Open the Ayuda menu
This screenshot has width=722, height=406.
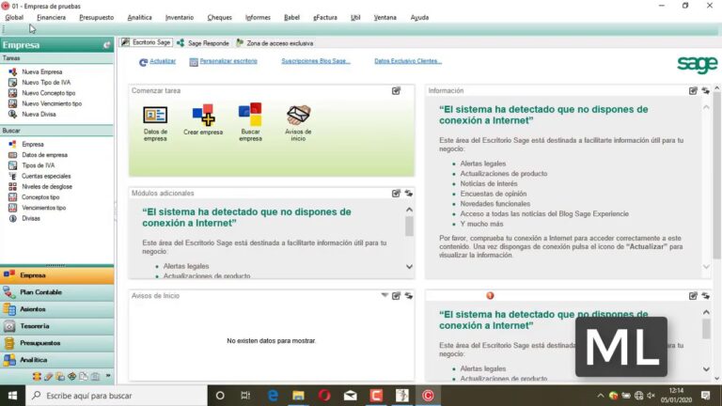[419, 18]
